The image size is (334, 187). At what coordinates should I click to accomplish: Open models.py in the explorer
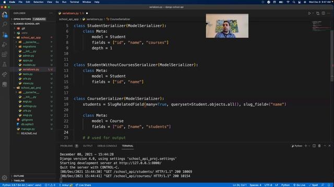tap(29, 65)
